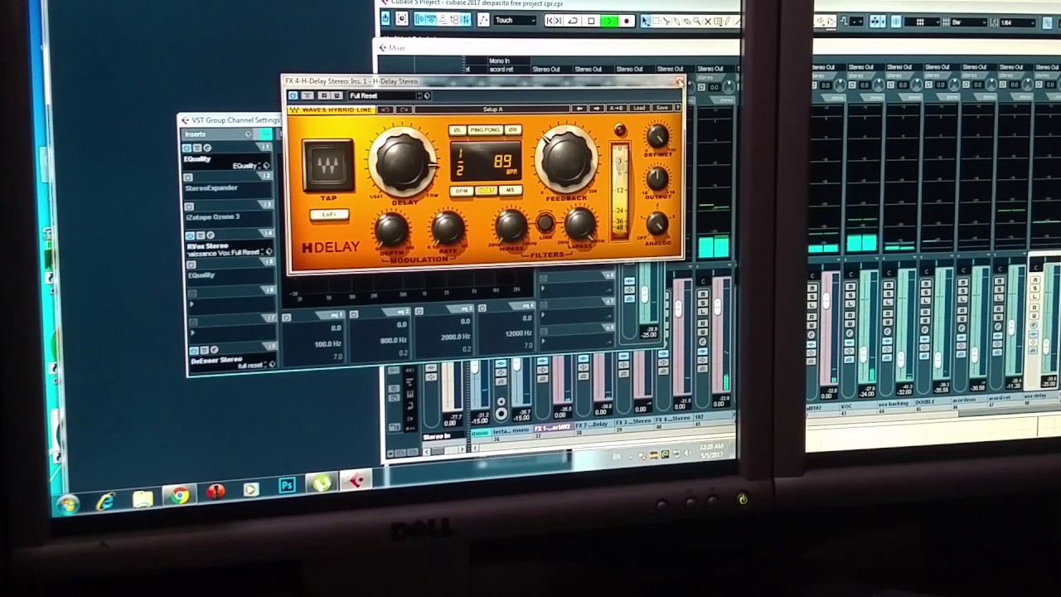Screen dimensions: 1061x597
Task: Click the HIPASS filter knob
Action: (x=511, y=226)
